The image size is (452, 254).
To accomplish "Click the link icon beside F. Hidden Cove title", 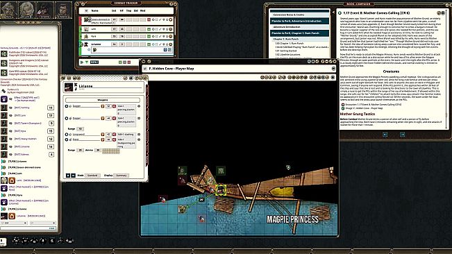I will point(145,69).
